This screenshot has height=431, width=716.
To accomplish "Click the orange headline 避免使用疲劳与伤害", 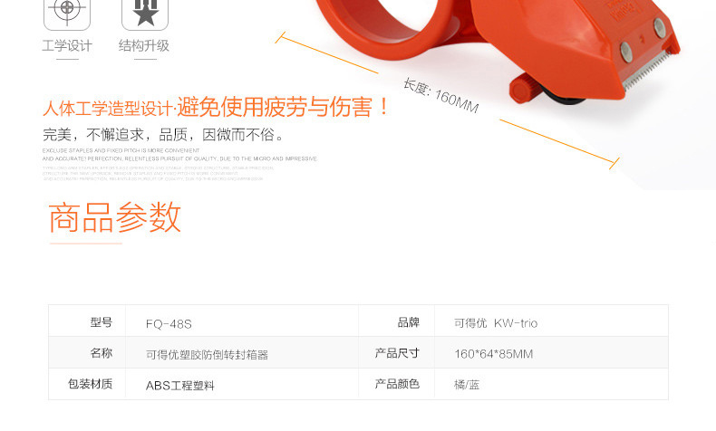I will pos(283,108).
